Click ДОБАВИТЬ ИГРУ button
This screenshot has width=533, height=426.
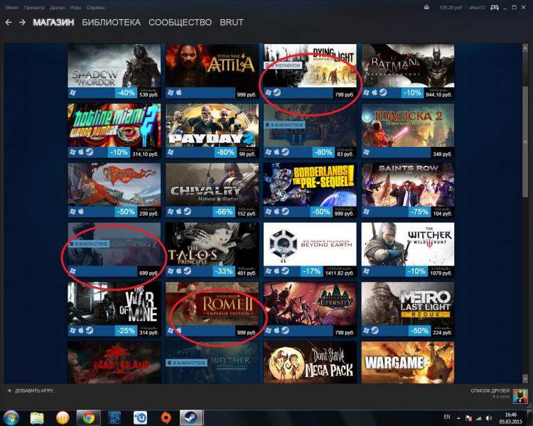(x=32, y=390)
